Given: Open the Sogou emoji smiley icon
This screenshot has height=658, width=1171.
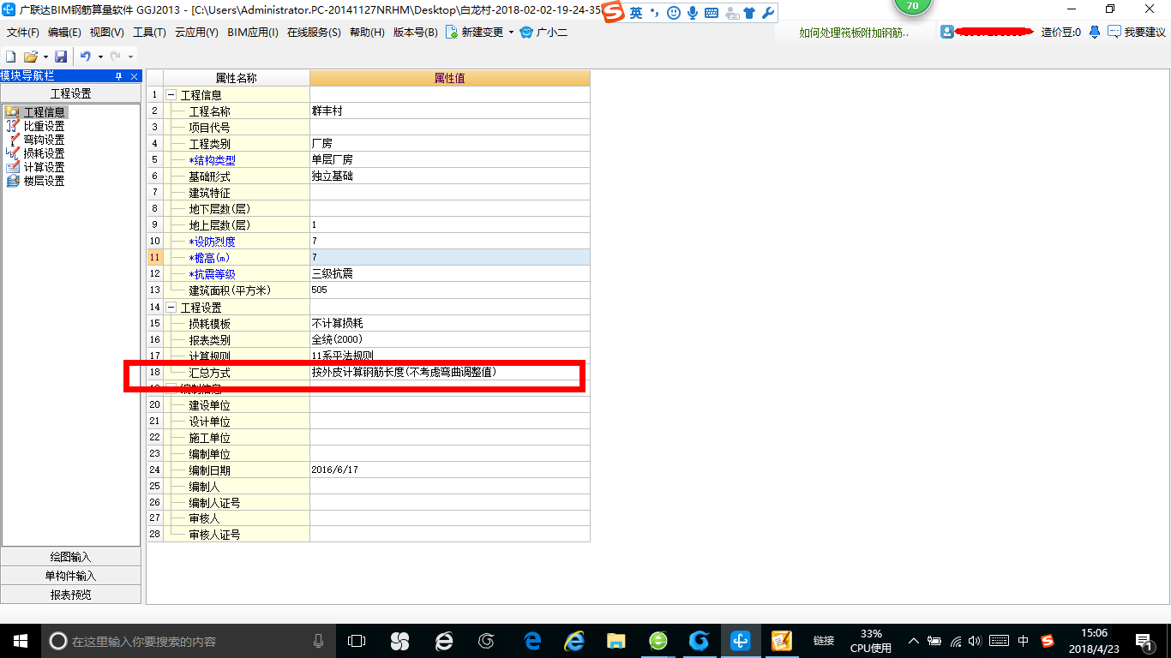Looking at the screenshot, I should [x=674, y=13].
